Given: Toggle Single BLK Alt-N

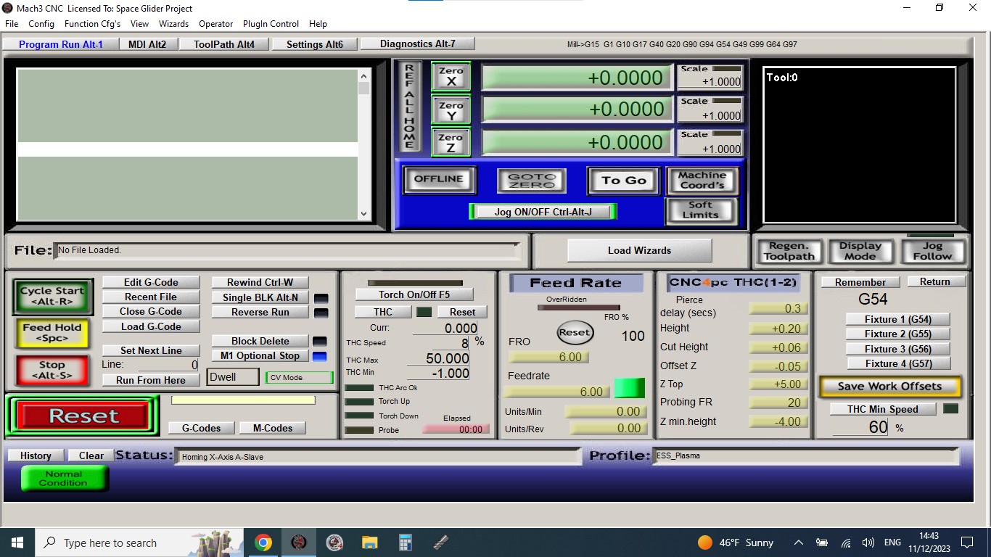Looking at the screenshot, I should (260, 297).
